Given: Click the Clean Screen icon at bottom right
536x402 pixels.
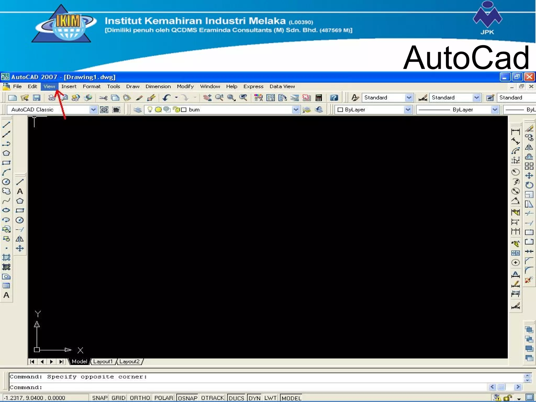Looking at the screenshot, I should (x=530, y=398).
